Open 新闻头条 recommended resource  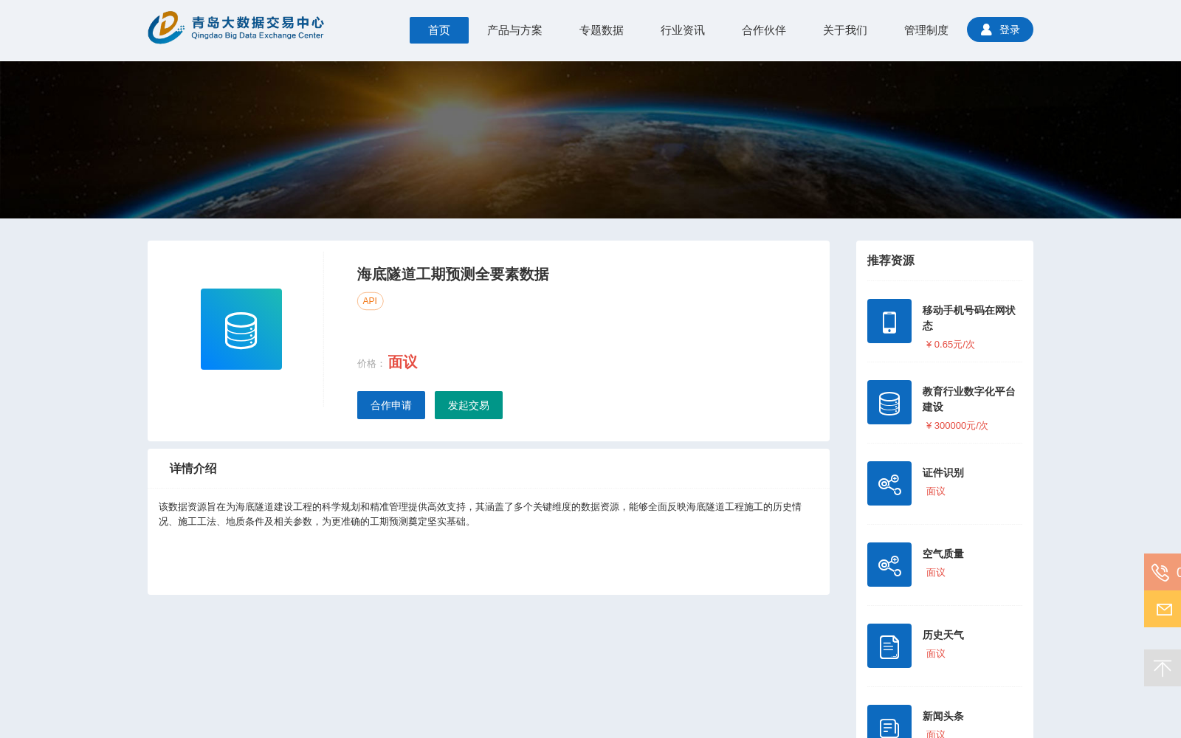pos(943,717)
